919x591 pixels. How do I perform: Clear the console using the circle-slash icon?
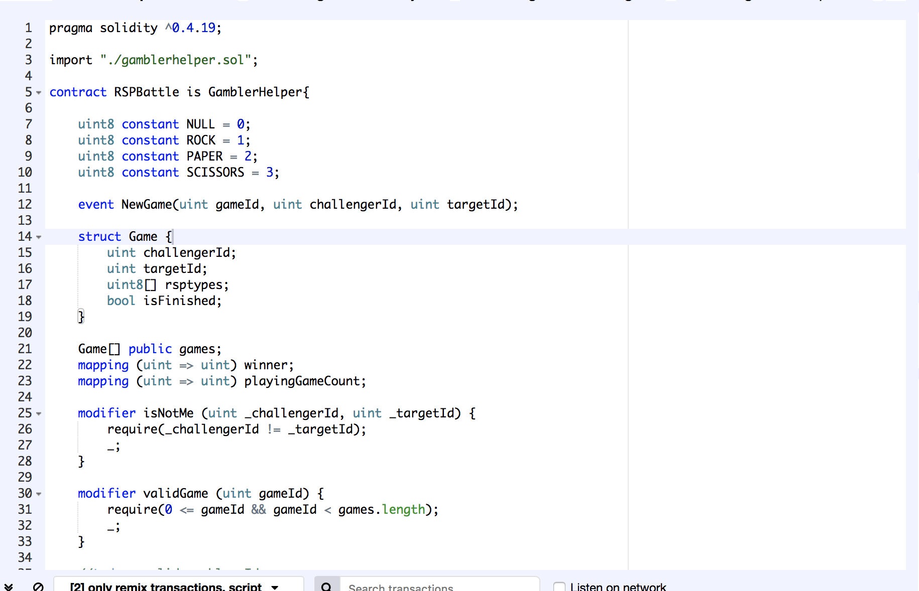click(38, 586)
